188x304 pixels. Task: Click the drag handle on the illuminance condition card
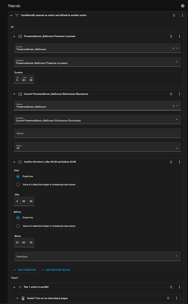coord(171,94)
